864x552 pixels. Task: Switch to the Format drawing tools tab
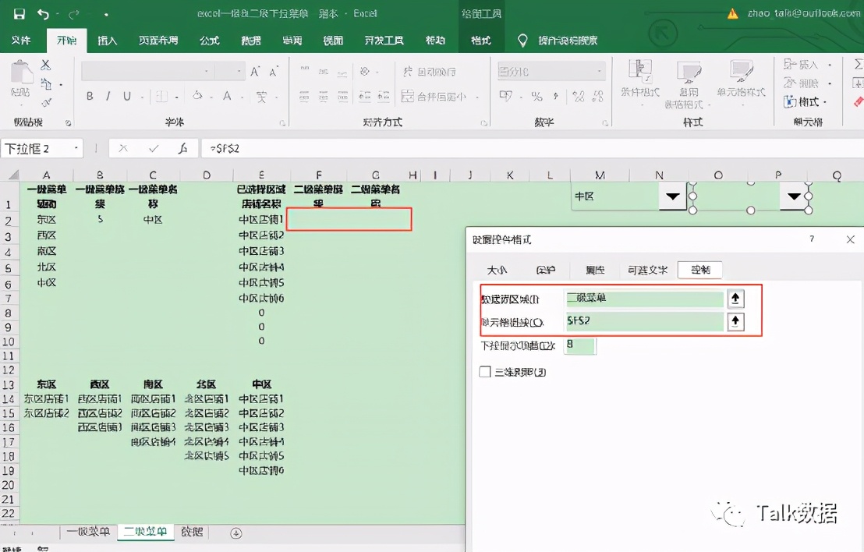481,41
